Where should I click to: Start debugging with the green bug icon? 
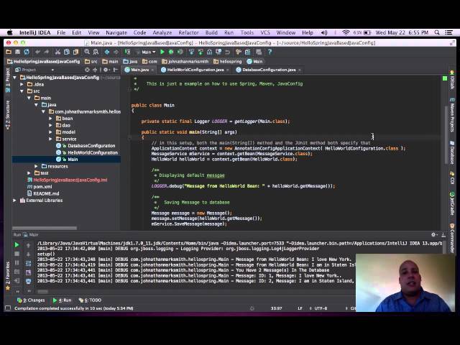(171, 52)
